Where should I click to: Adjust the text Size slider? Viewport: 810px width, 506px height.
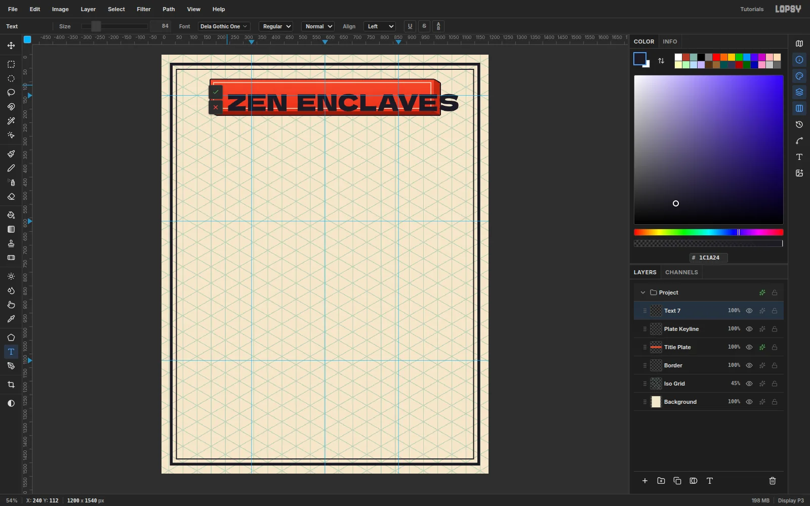tap(115, 26)
